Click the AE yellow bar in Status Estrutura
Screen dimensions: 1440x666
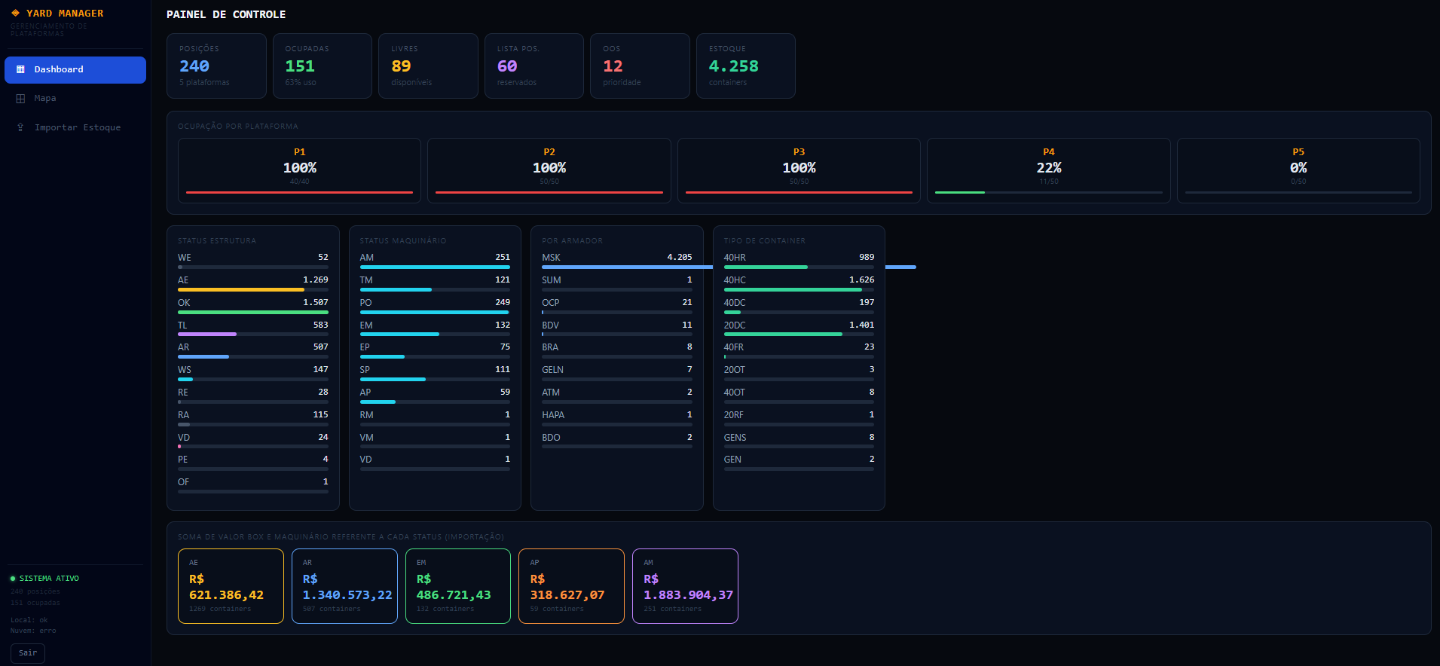pyautogui.click(x=240, y=289)
